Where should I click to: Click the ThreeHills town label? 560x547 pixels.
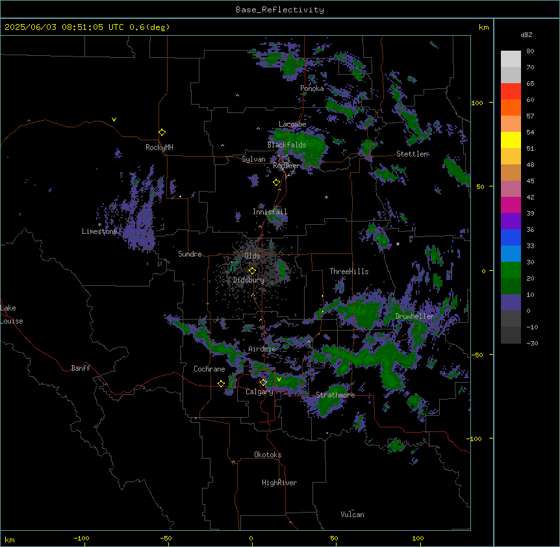coord(349,272)
